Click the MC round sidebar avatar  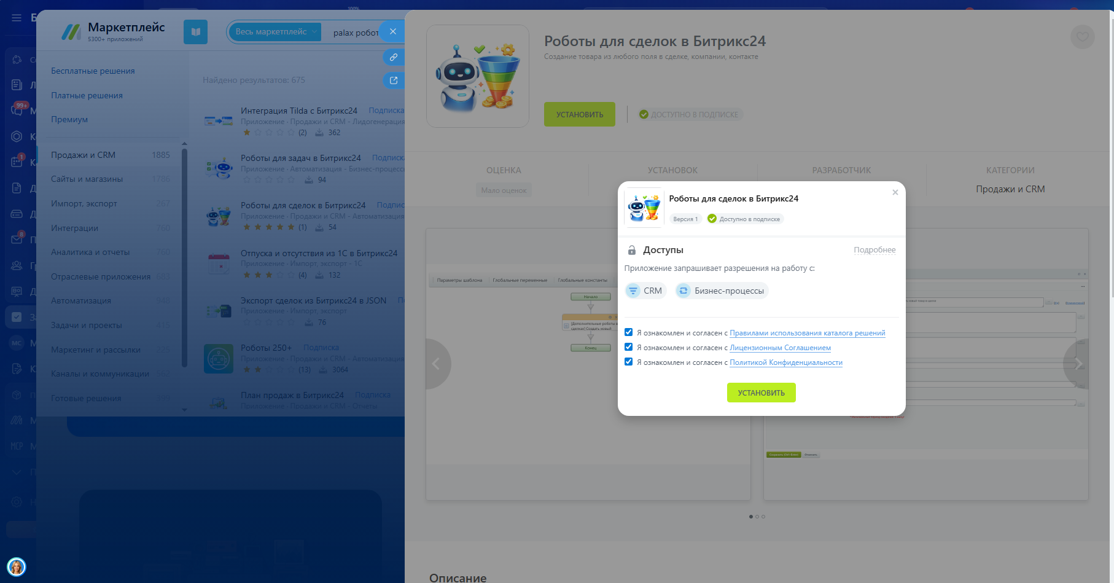point(17,343)
